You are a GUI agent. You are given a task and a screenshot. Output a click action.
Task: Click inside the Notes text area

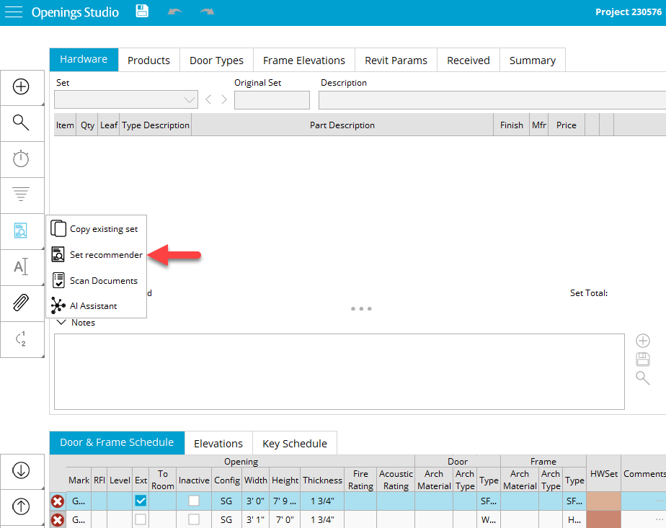click(339, 372)
